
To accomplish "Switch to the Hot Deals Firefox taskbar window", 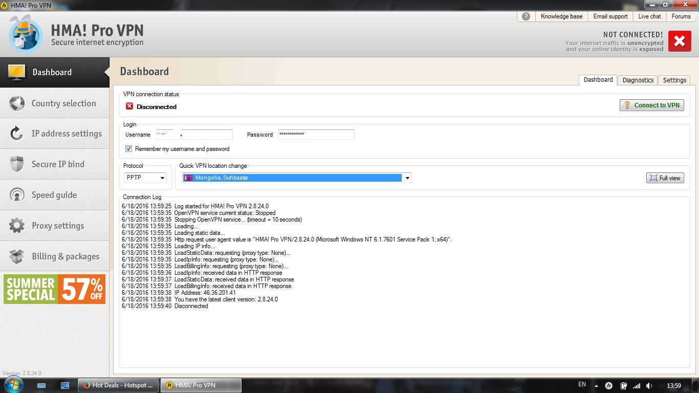I will click(x=118, y=385).
